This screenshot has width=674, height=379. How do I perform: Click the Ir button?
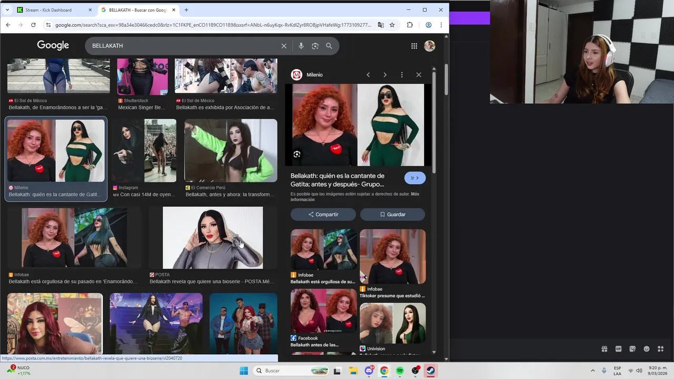pyautogui.click(x=415, y=178)
